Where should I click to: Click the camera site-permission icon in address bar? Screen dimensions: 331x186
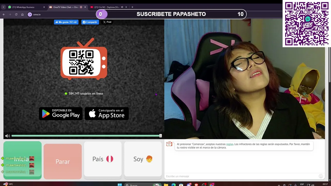point(30,14)
